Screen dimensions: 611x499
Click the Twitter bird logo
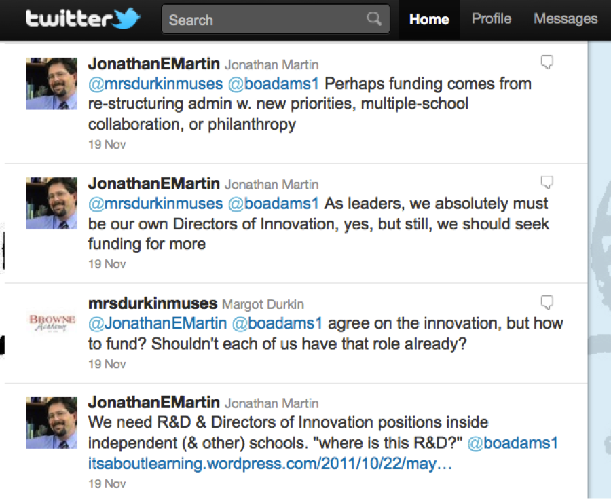click(127, 19)
